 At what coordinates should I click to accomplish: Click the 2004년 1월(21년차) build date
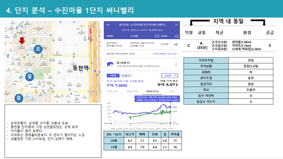(142, 43)
